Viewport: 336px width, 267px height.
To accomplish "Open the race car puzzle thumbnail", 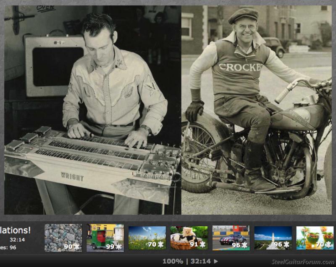I will coord(231,237).
